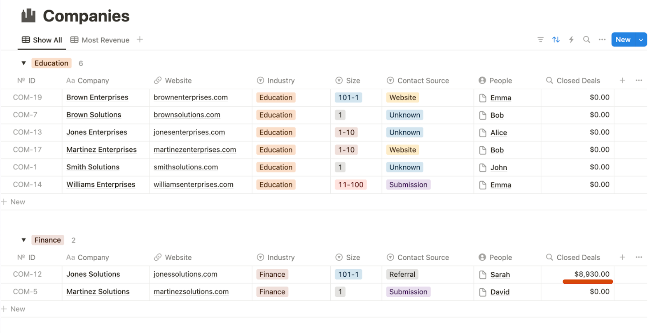
Task: Open the sort arrows icon
Action: coord(556,40)
